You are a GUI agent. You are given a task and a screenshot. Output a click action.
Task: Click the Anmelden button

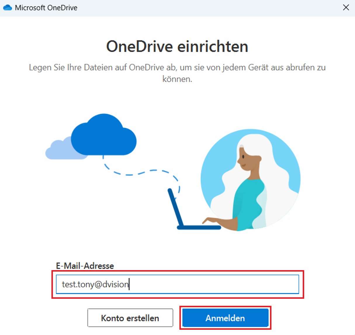pos(225,318)
